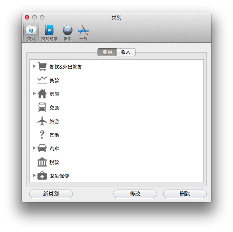Select the 交通 row text

pos(54,108)
